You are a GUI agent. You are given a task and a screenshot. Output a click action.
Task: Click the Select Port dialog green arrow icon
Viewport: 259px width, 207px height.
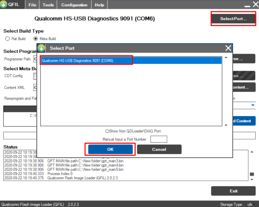[x=41, y=48]
